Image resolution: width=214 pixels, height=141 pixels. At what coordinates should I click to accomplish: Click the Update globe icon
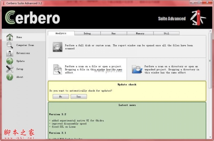(10, 61)
